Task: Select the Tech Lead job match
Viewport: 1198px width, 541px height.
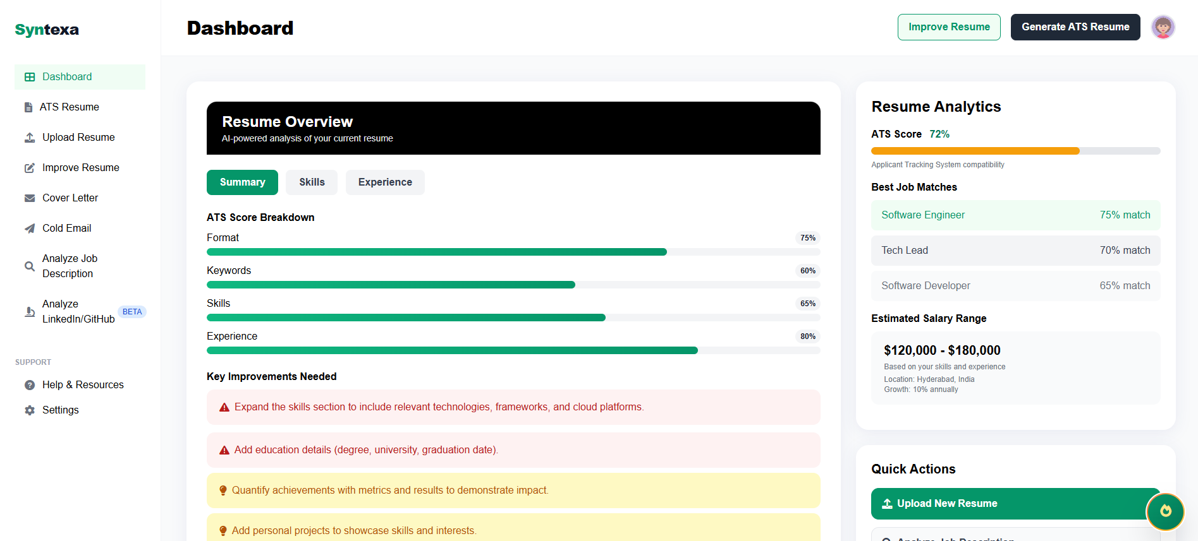Action: click(x=1015, y=250)
